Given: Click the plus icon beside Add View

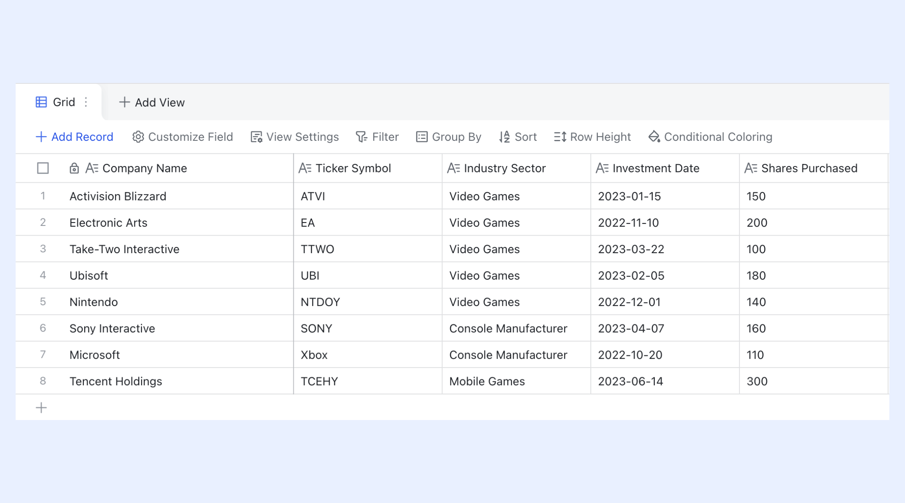Looking at the screenshot, I should [124, 102].
